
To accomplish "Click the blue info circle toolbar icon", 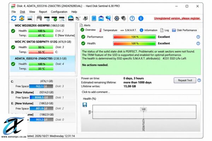I will click(141, 18).
